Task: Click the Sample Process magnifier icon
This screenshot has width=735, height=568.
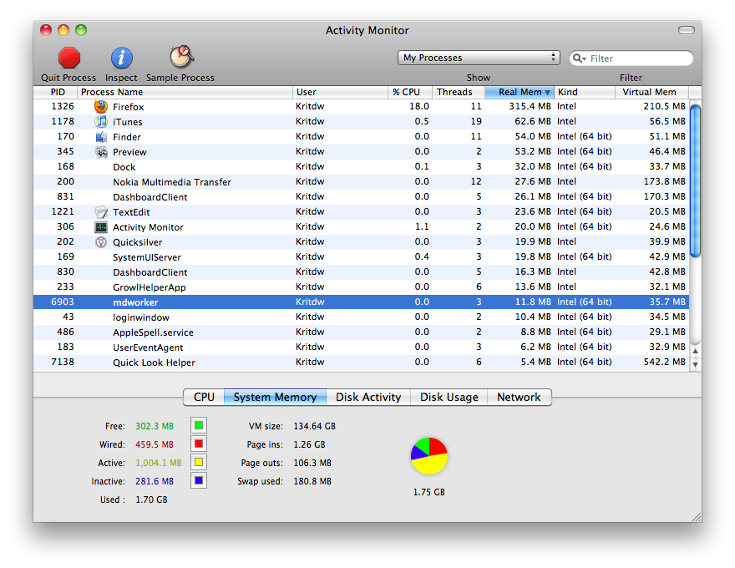Action: coord(181,57)
